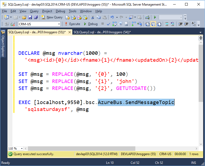The image size is (205, 166).
Task: Click the horizontal scroll right arrow
Action: (196, 148)
